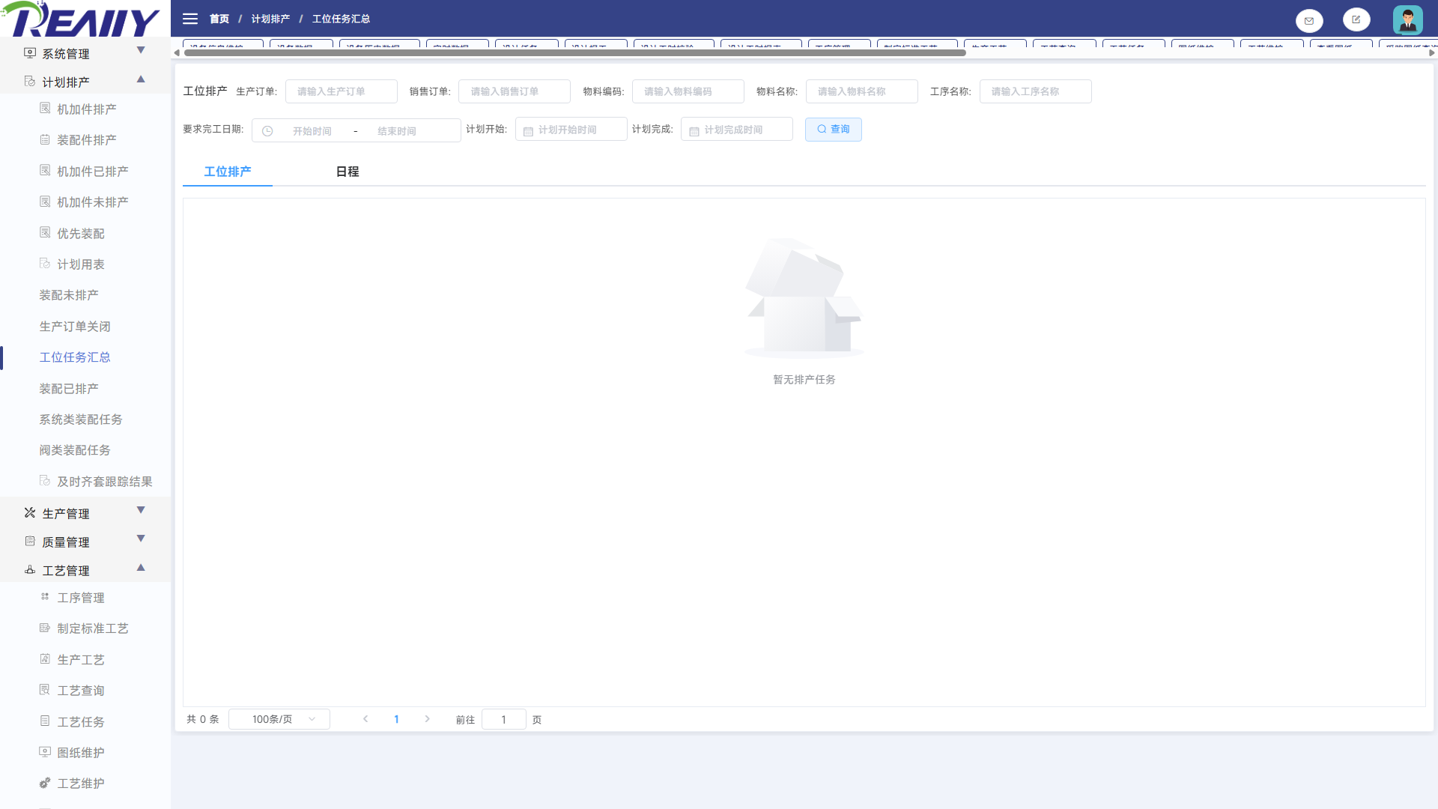
Task: Click the 生产工艺 menu icon
Action: coord(45,659)
